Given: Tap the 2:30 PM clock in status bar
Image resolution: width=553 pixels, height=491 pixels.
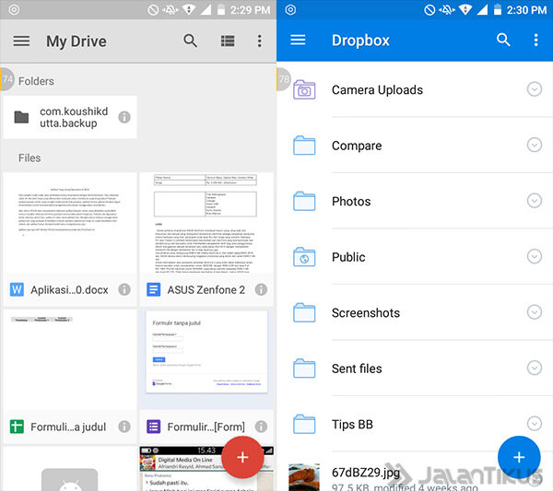Looking at the screenshot, I should (x=526, y=10).
